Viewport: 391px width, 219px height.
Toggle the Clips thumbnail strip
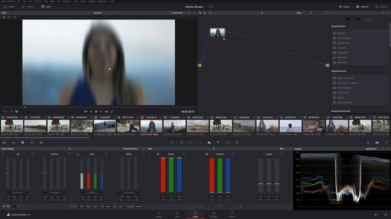tap(45, 7)
